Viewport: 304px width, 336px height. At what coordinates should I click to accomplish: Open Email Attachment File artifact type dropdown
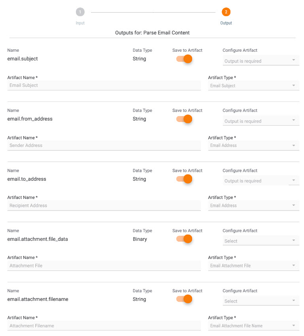tap(253, 265)
